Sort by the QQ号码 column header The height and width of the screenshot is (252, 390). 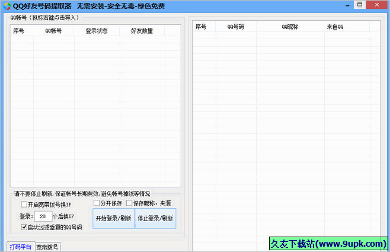pyautogui.click(x=236, y=27)
